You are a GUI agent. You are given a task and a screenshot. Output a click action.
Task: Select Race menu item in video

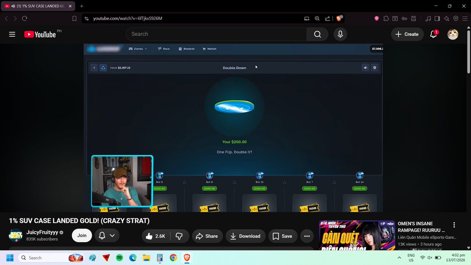[164, 49]
